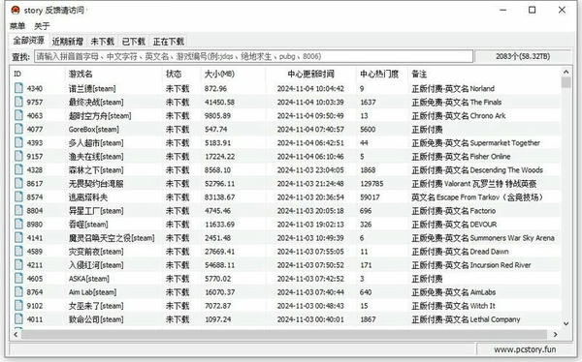Select the 渔夫在线[steam] game name

96,157
